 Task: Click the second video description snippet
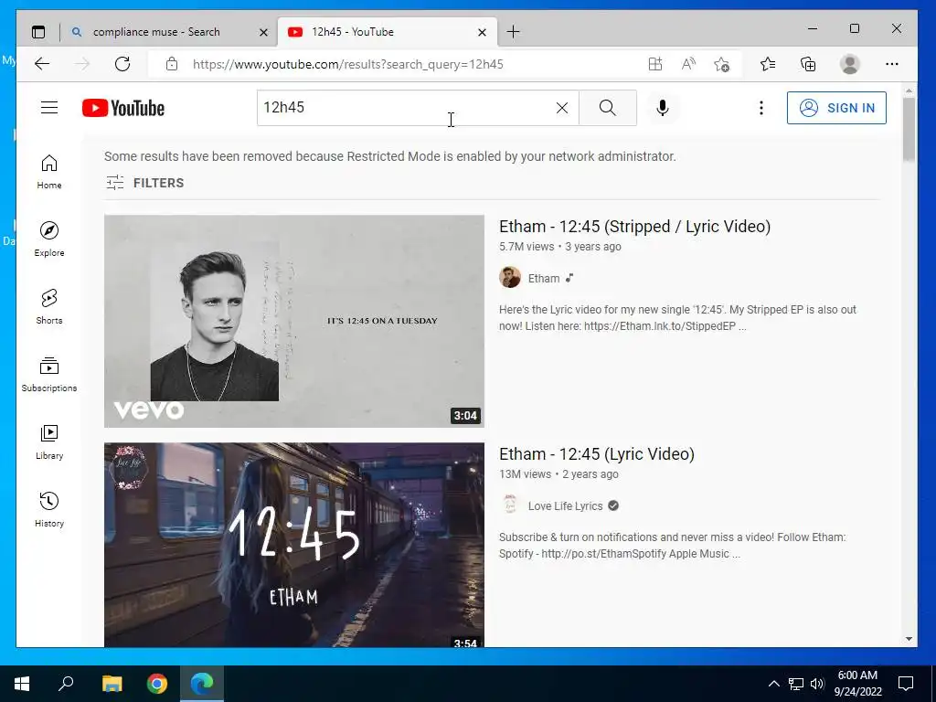[x=672, y=546]
